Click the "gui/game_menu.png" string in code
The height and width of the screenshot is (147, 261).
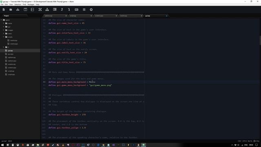pos(100,85)
